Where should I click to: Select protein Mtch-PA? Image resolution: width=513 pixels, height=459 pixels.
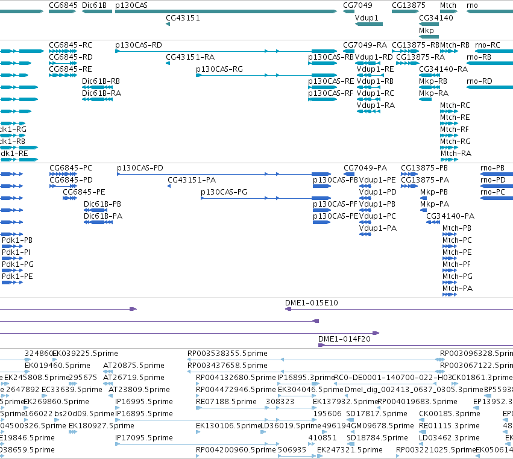coord(458,289)
